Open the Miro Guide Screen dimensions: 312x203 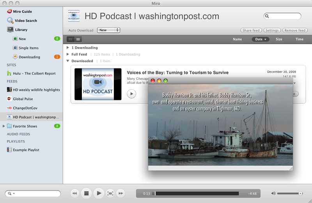(x=19, y=12)
